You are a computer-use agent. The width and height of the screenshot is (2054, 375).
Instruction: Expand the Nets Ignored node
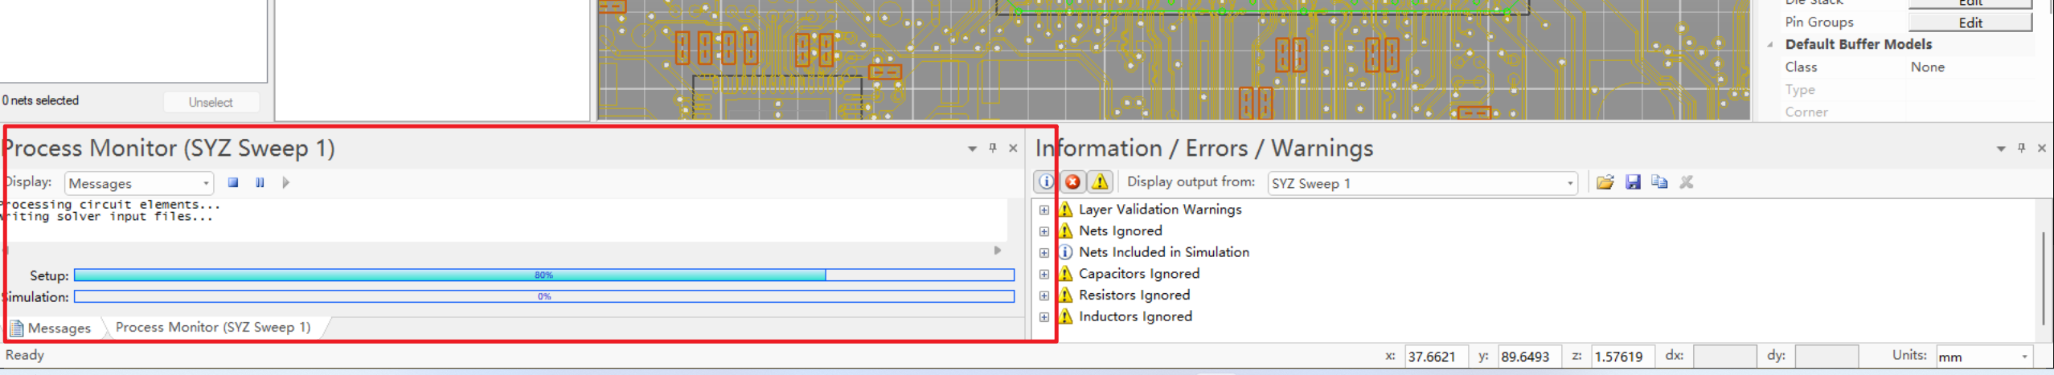(1043, 231)
